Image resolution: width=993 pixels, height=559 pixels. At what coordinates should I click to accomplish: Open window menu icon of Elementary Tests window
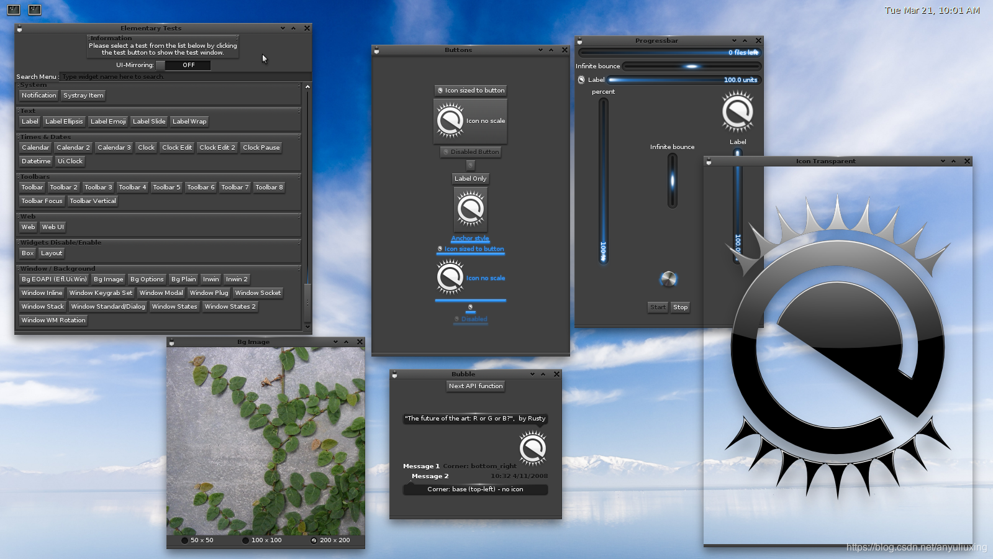point(19,29)
